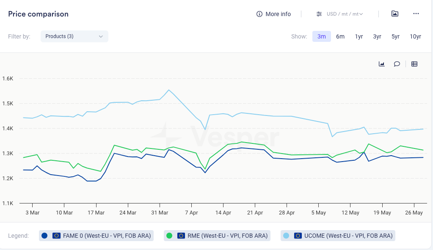Click the sliders icon for unit settings
Screen dimensions: 433x250
pyautogui.click(x=319, y=14)
